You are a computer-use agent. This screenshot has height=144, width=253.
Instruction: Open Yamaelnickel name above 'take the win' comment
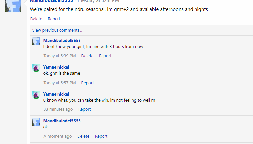(56, 94)
